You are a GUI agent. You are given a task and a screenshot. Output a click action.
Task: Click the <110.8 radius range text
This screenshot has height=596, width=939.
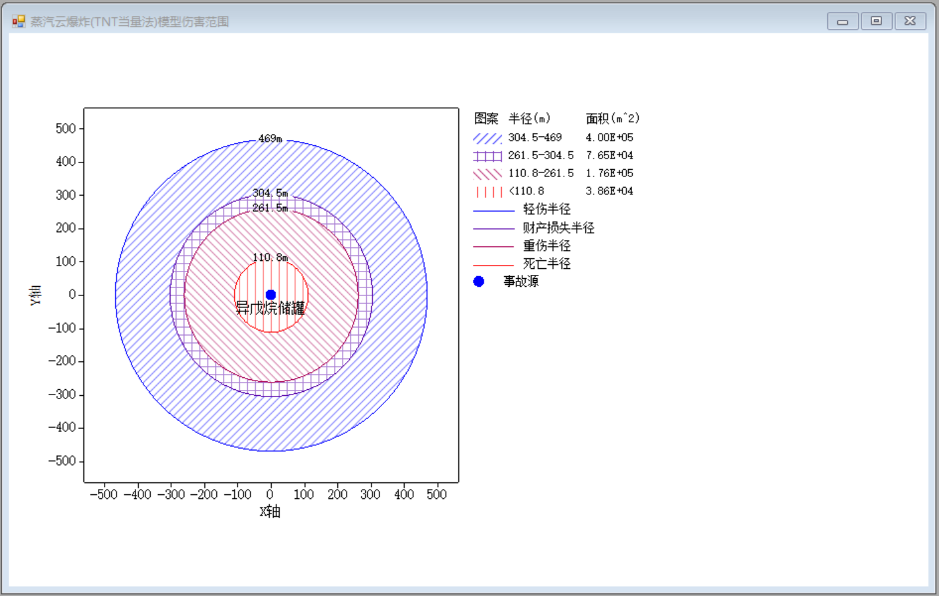[x=526, y=191]
